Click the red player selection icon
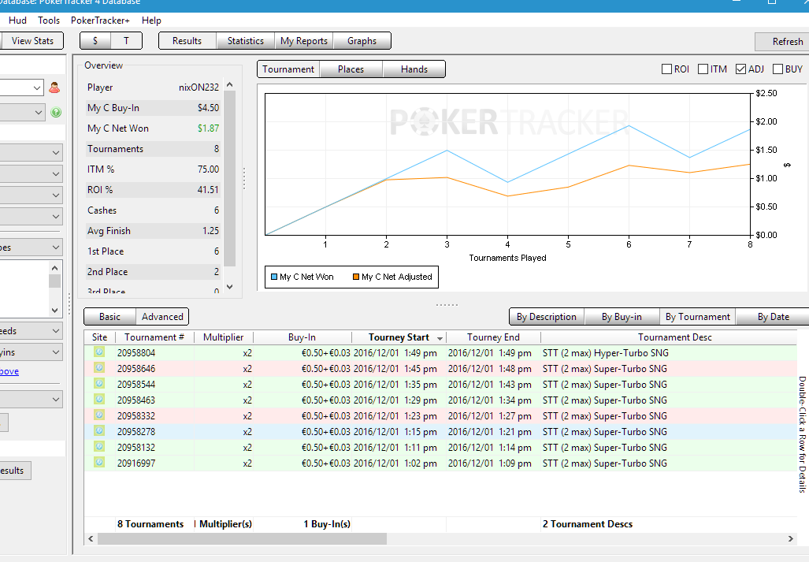The image size is (809, 562). [54, 88]
